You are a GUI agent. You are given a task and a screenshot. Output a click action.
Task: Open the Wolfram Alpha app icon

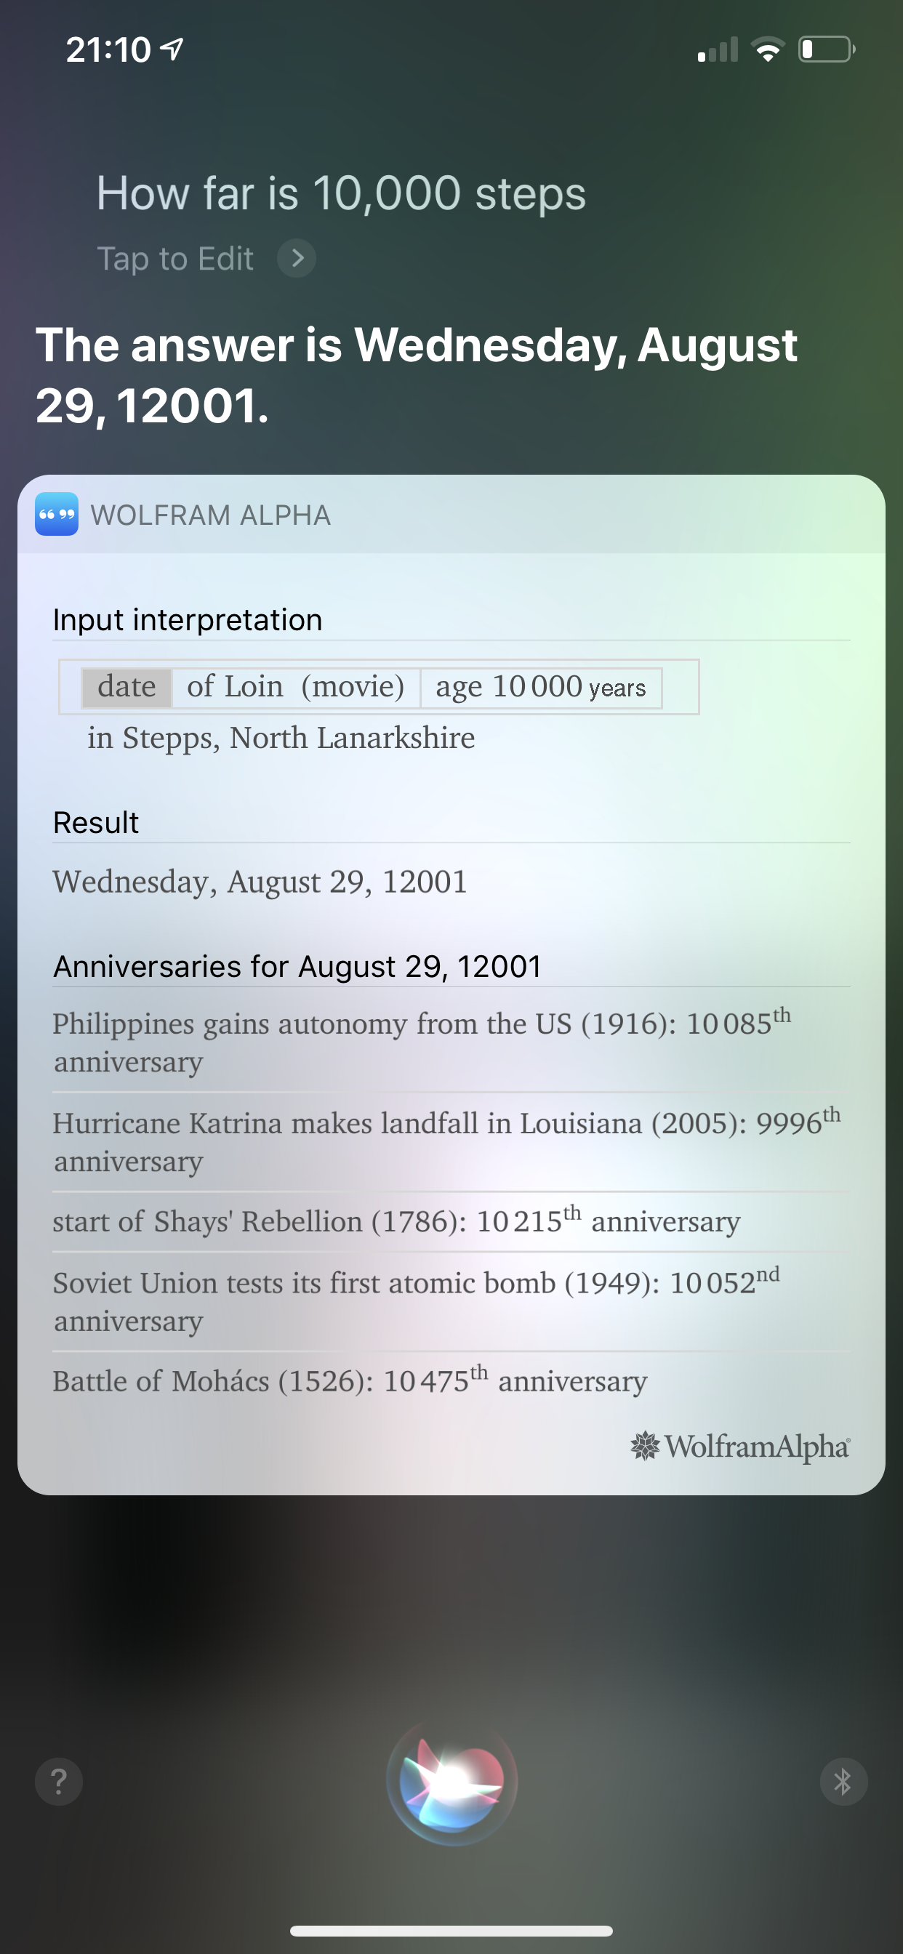point(57,514)
